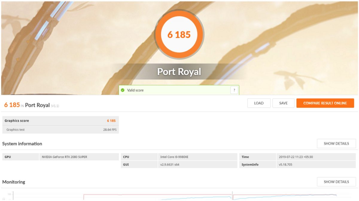
Task: Click the Valid score status text
Action: [135, 90]
